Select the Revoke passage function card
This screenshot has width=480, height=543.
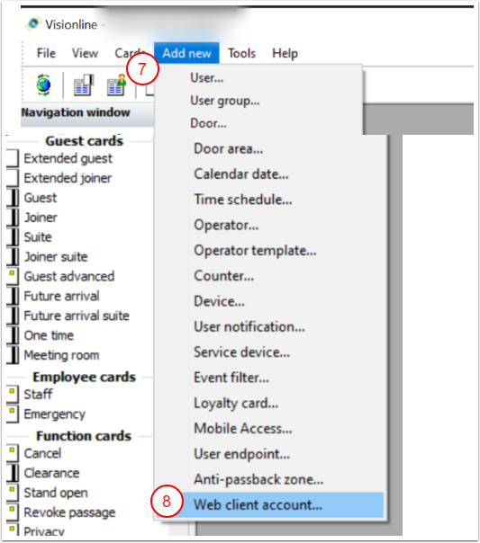point(69,512)
